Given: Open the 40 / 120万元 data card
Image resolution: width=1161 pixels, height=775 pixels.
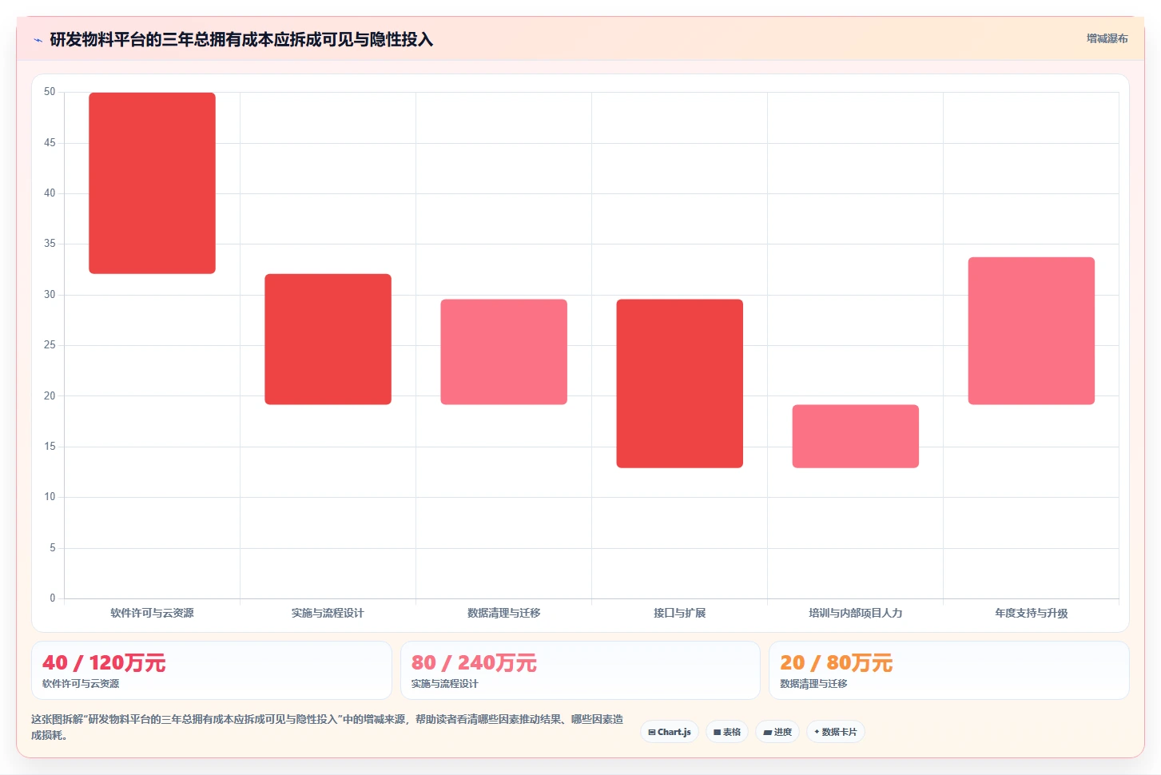Looking at the screenshot, I should click(x=212, y=670).
